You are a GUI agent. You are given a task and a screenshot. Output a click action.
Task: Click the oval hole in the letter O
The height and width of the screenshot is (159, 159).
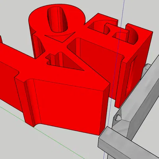57,19
